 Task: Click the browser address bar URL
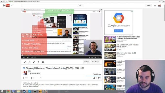click(25, 2)
